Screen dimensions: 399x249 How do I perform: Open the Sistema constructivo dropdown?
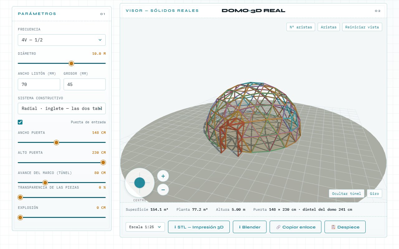62,108
